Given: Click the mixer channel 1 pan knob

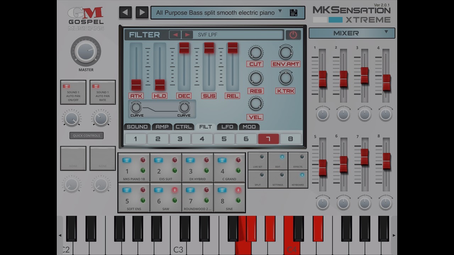Looking at the screenshot, I should 322,114.
